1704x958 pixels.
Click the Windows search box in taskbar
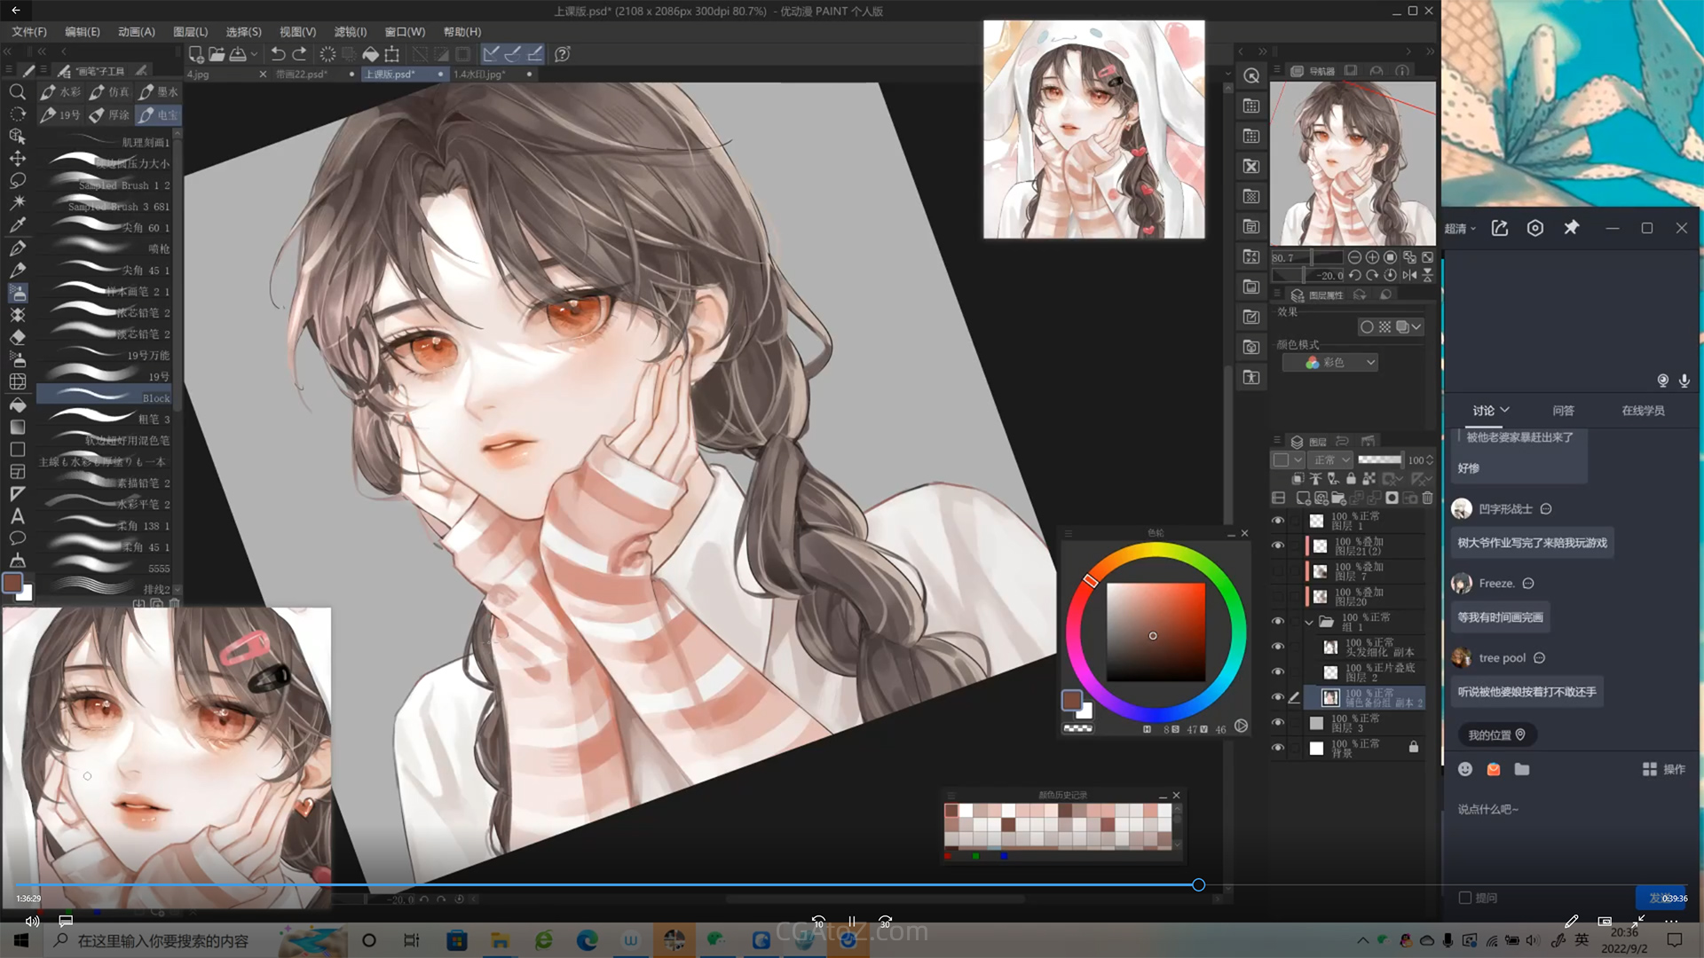(x=163, y=940)
